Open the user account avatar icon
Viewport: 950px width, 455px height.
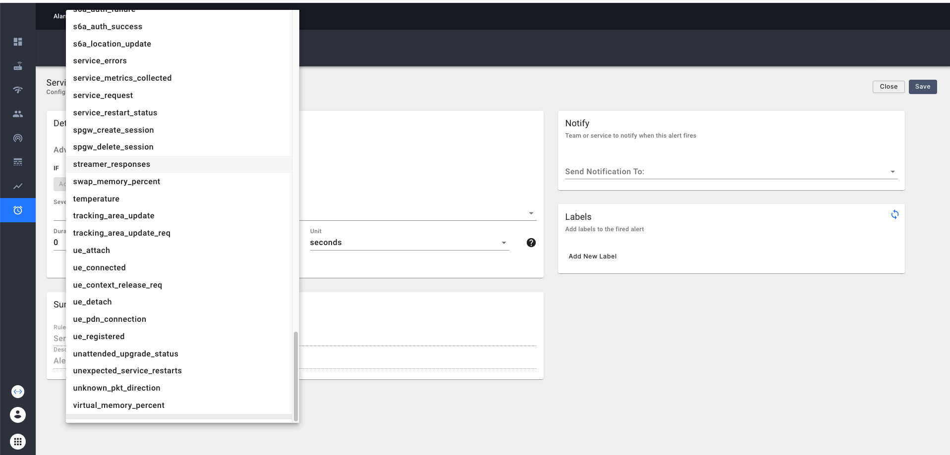tap(18, 415)
